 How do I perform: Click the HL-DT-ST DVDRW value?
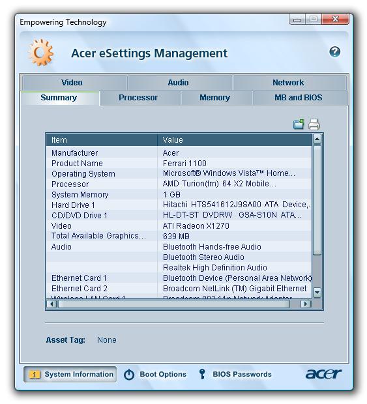pos(232,215)
